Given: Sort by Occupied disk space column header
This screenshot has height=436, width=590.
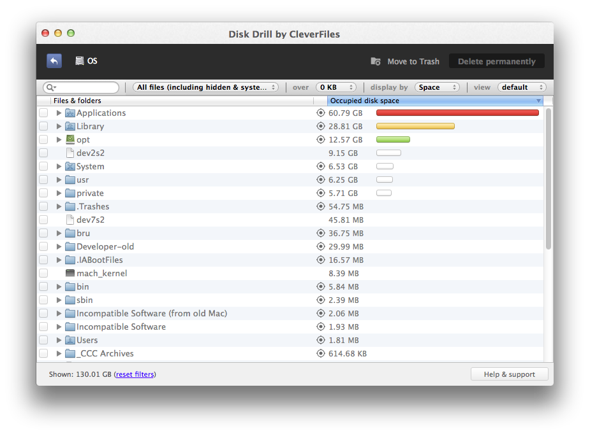Looking at the screenshot, I should pyautogui.click(x=436, y=101).
